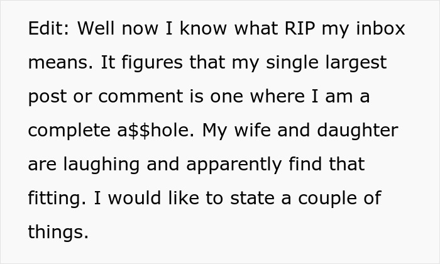Click the final word "things."
The image size is (440, 264).
coord(58,233)
